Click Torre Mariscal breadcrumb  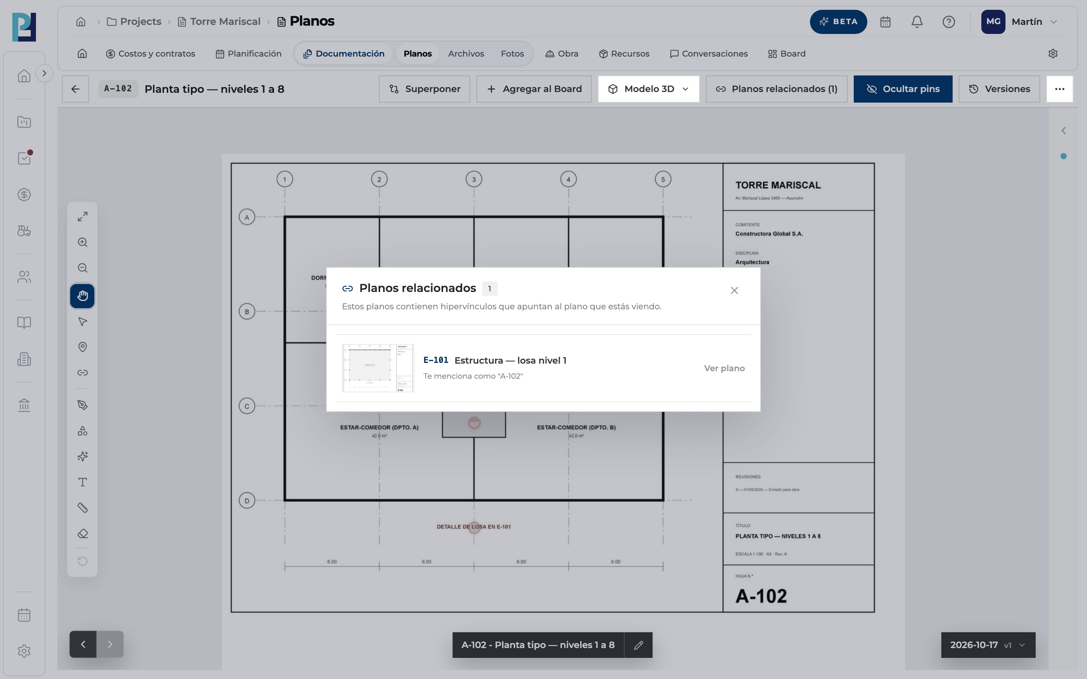pyautogui.click(x=219, y=22)
